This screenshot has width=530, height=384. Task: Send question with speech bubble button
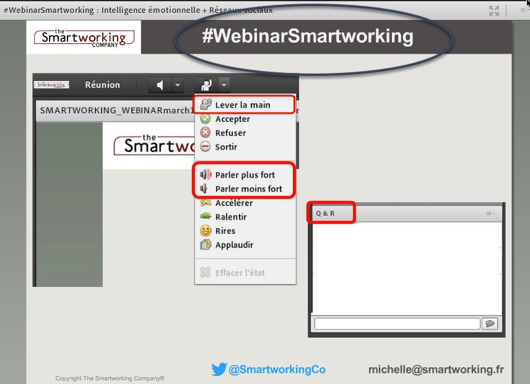coord(489,323)
